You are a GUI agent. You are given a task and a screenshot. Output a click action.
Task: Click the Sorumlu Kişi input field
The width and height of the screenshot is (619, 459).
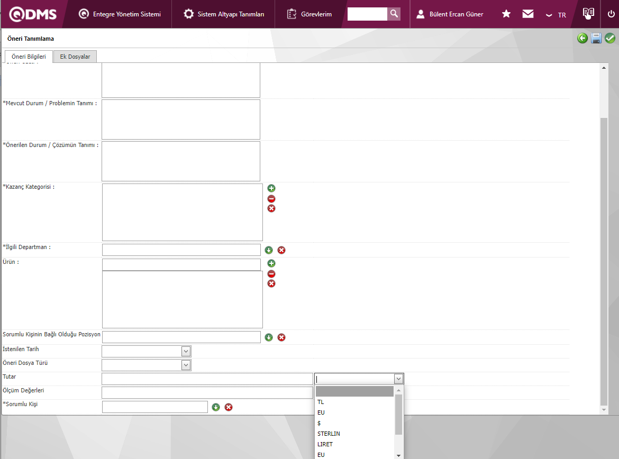pyautogui.click(x=154, y=407)
